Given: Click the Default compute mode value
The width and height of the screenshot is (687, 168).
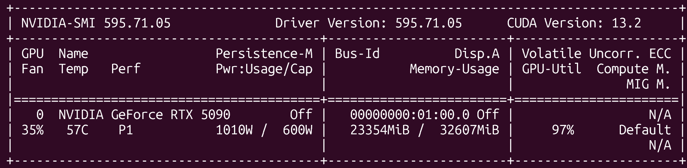Looking at the screenshot, I should click(x=645, y=130).
